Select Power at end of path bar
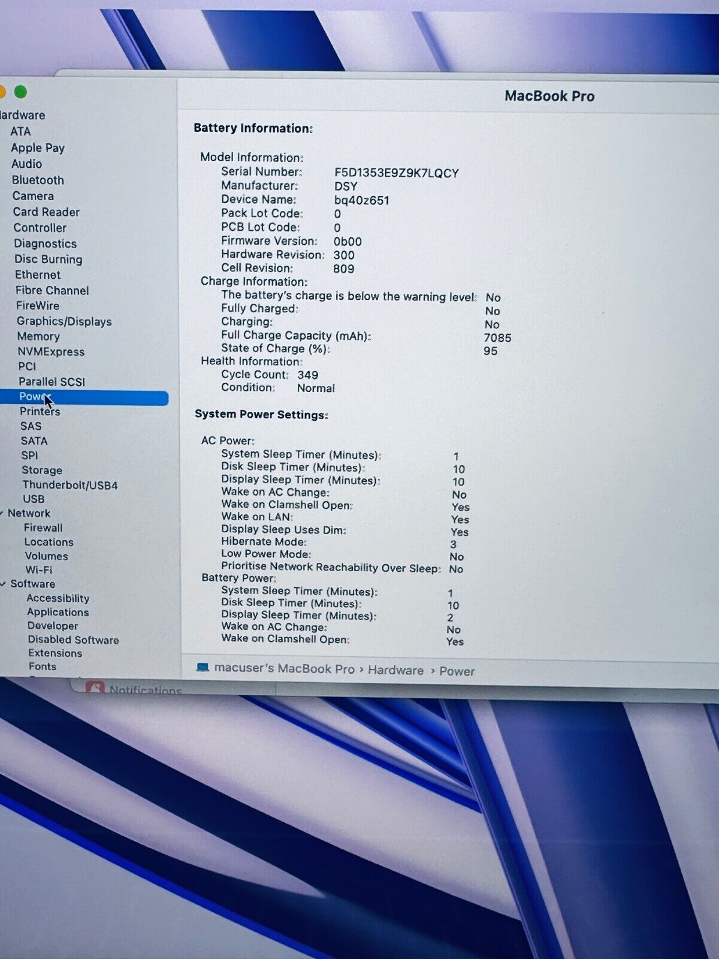This screenshot has width=719, height=959. [457, 671]
